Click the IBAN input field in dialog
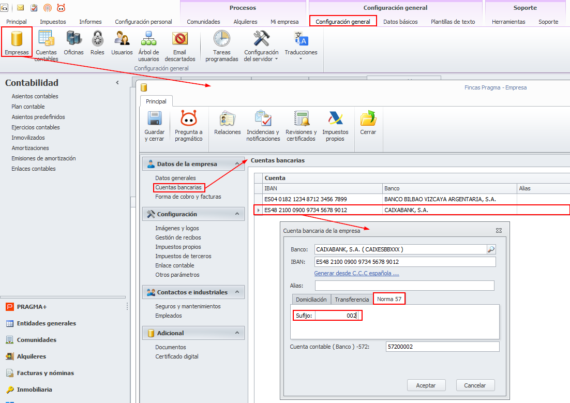 point(405,262)
